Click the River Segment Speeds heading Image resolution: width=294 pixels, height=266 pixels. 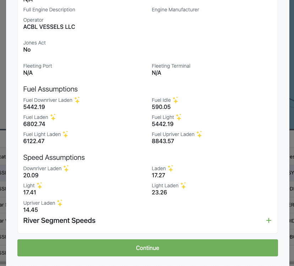[x=59, y=220]
